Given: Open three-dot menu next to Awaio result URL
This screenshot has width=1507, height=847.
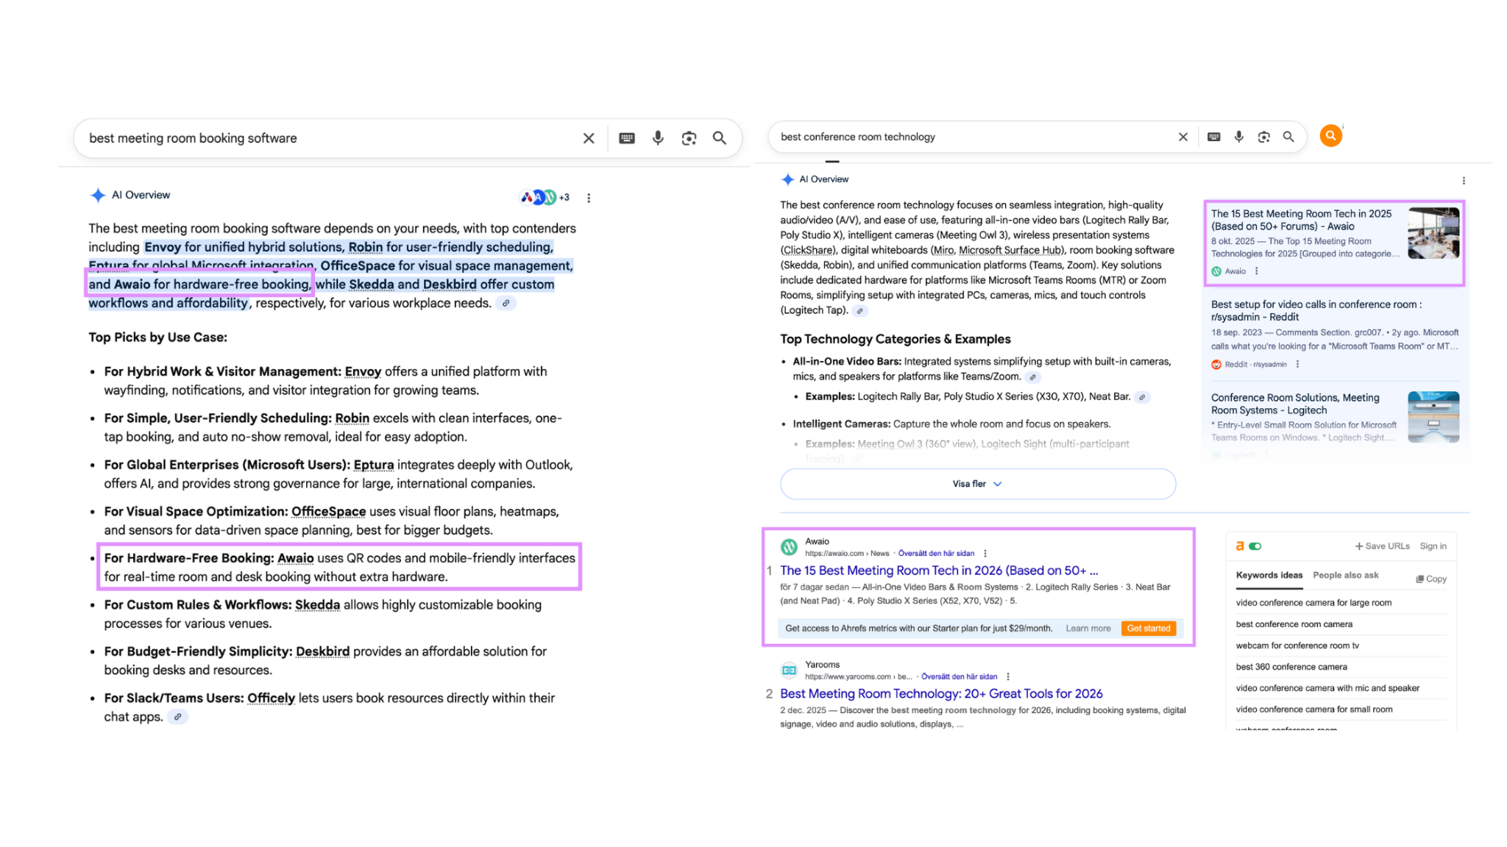Looking at the screenshot, I should (x=985, y=554).
